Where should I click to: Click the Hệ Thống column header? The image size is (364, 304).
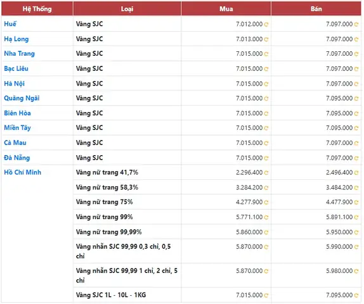[x=37, y=9]
